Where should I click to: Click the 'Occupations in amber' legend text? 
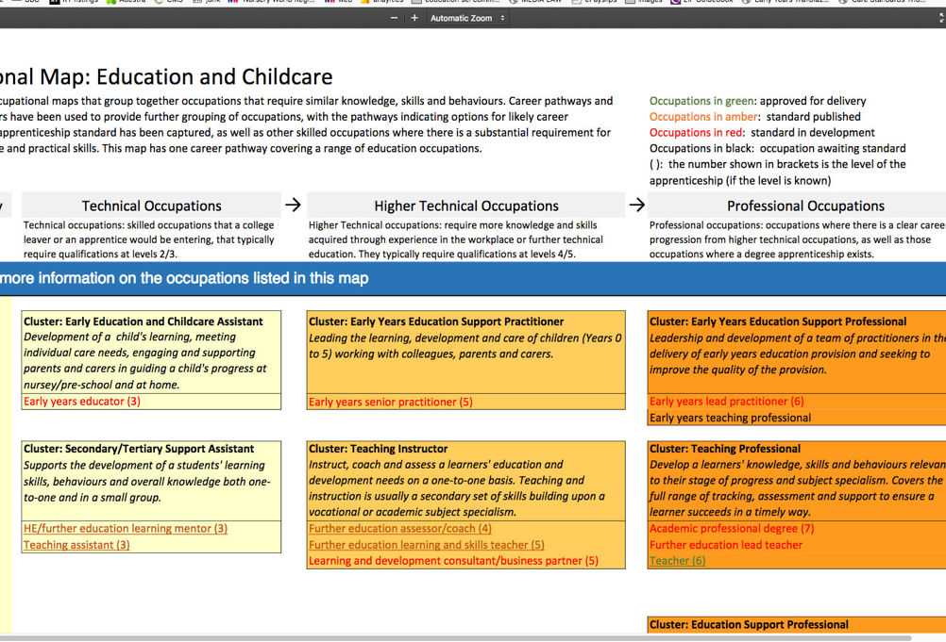click(x=703, y=116)
